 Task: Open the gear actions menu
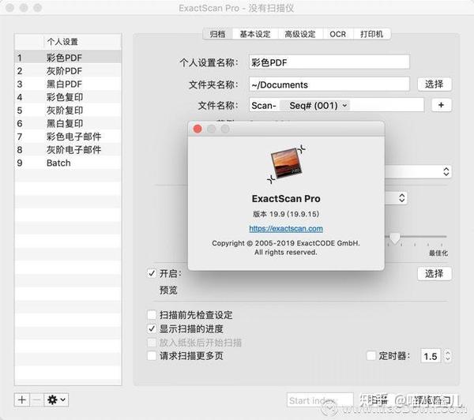pos(56,399)
